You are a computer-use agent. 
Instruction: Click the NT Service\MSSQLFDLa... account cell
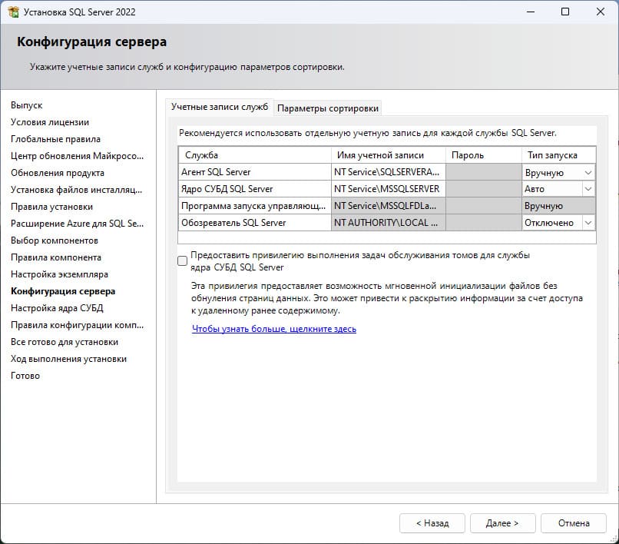389,206
